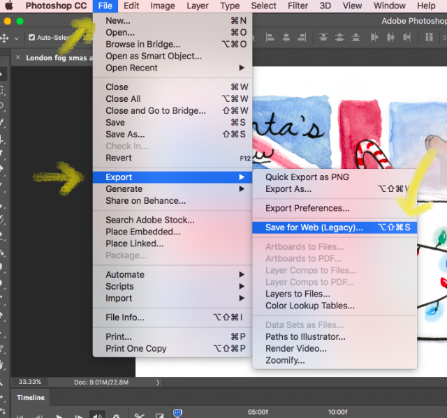Image resolution: width=447 pixels, height=418 pixels.
Task: Click Distribute top edges icon
Action: pos(323,37)
